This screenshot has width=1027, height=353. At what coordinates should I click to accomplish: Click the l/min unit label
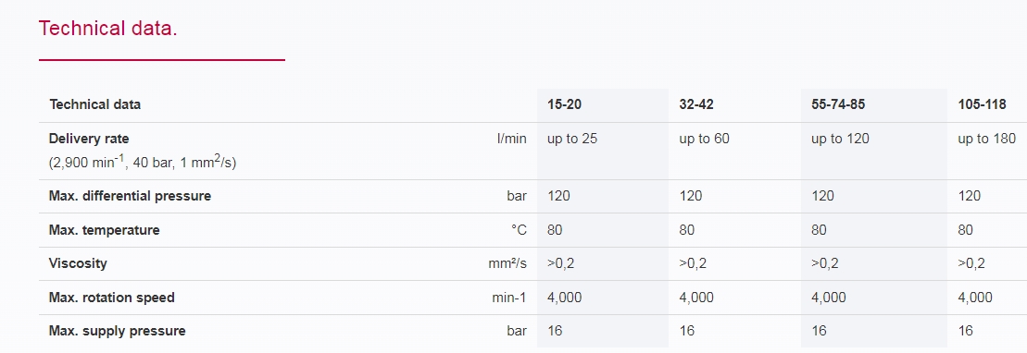point(511,139)
